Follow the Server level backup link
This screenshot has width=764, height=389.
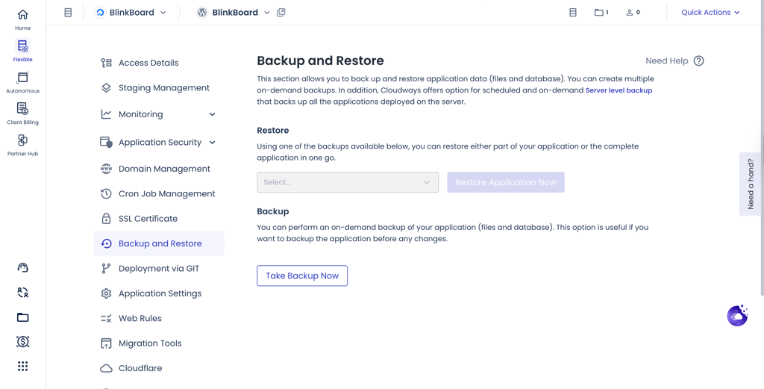[619, 90]
